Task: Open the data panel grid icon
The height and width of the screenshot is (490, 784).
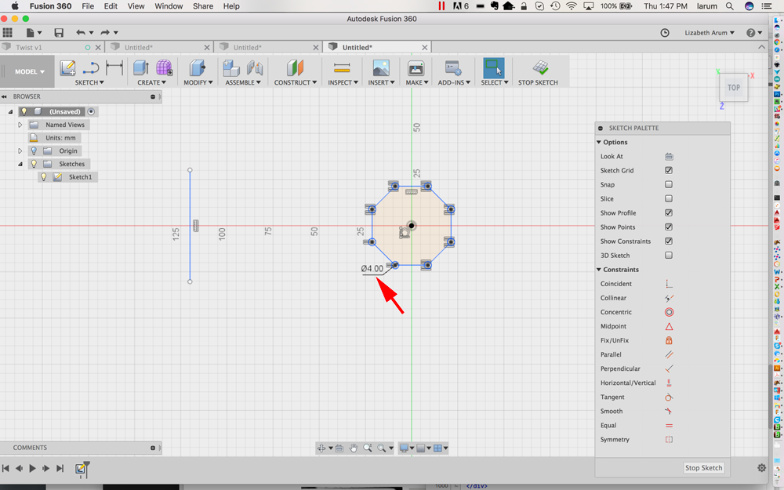Action: (8, 32)
